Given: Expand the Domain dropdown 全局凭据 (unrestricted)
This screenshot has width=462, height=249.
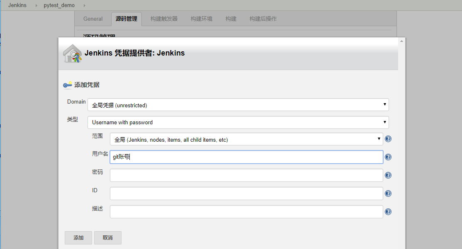Looking at the screenshot, I should click(x=238, y=105).
